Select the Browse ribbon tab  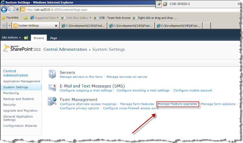click(x=39, y=38)
